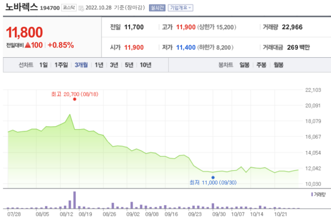The height and width of the screenshot is (224, 331).
Task: Open the 기업개요 dropdown
Action: pos(180,8)
